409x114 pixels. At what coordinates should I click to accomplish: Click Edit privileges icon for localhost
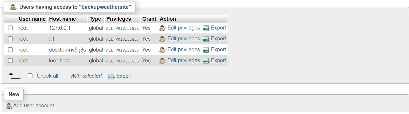[x=162, y=61]
